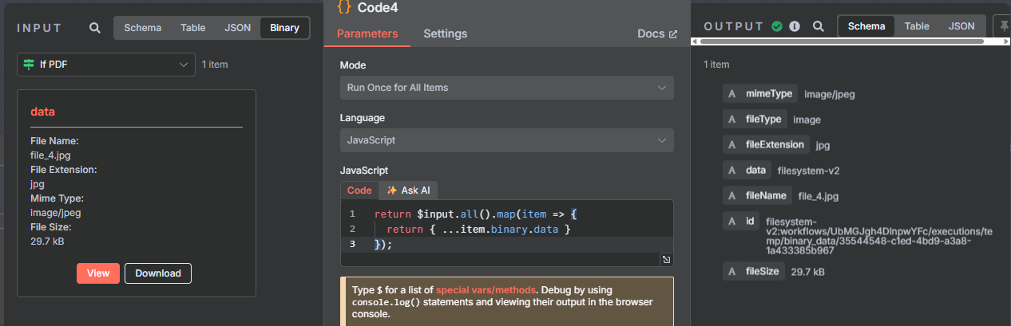
Task: Click the Code4 curly braces icon
Action: point(344,6)
